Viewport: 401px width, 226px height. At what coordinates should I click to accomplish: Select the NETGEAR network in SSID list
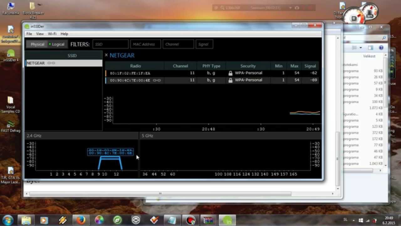64,63
